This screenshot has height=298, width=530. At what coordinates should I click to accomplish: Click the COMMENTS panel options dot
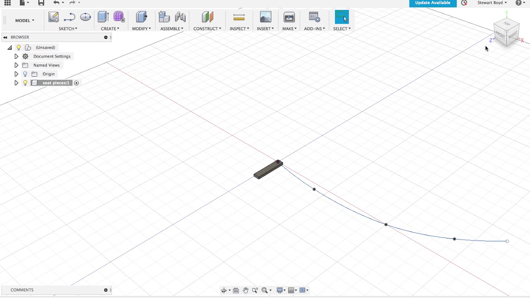coord(106,290)
